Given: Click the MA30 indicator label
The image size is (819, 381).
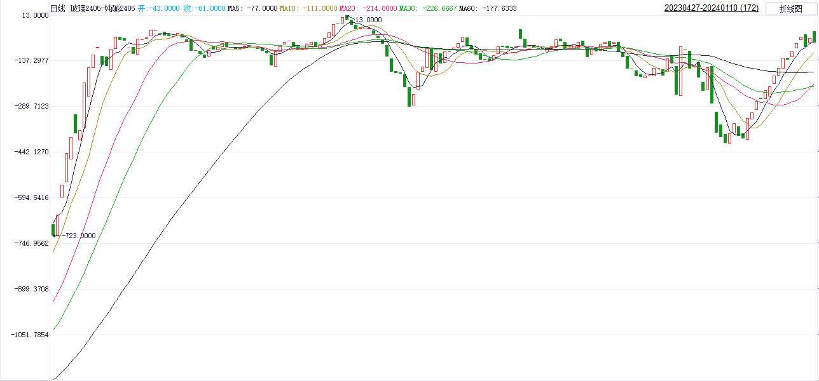Looking at the screenshot, I should 428,8.
